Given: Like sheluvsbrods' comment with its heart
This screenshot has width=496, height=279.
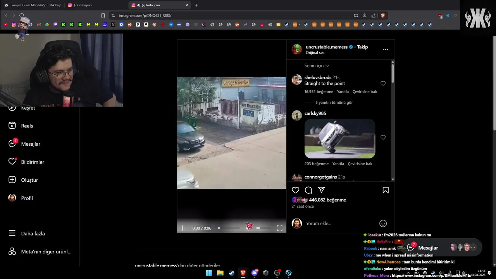Looking at the screenshot, I should click(383, 83).
